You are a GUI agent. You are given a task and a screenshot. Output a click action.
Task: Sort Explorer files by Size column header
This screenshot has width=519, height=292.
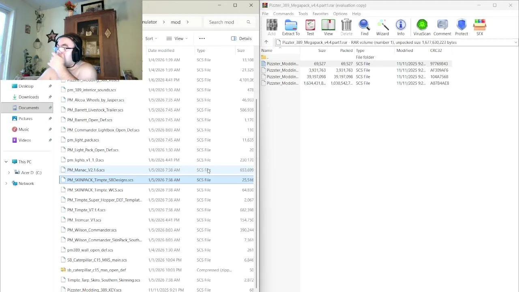click(245, 51)
